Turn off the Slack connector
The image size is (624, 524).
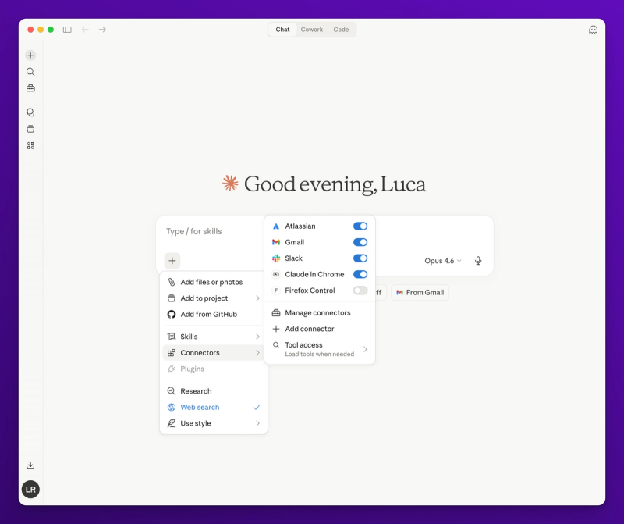coord(360,258)
